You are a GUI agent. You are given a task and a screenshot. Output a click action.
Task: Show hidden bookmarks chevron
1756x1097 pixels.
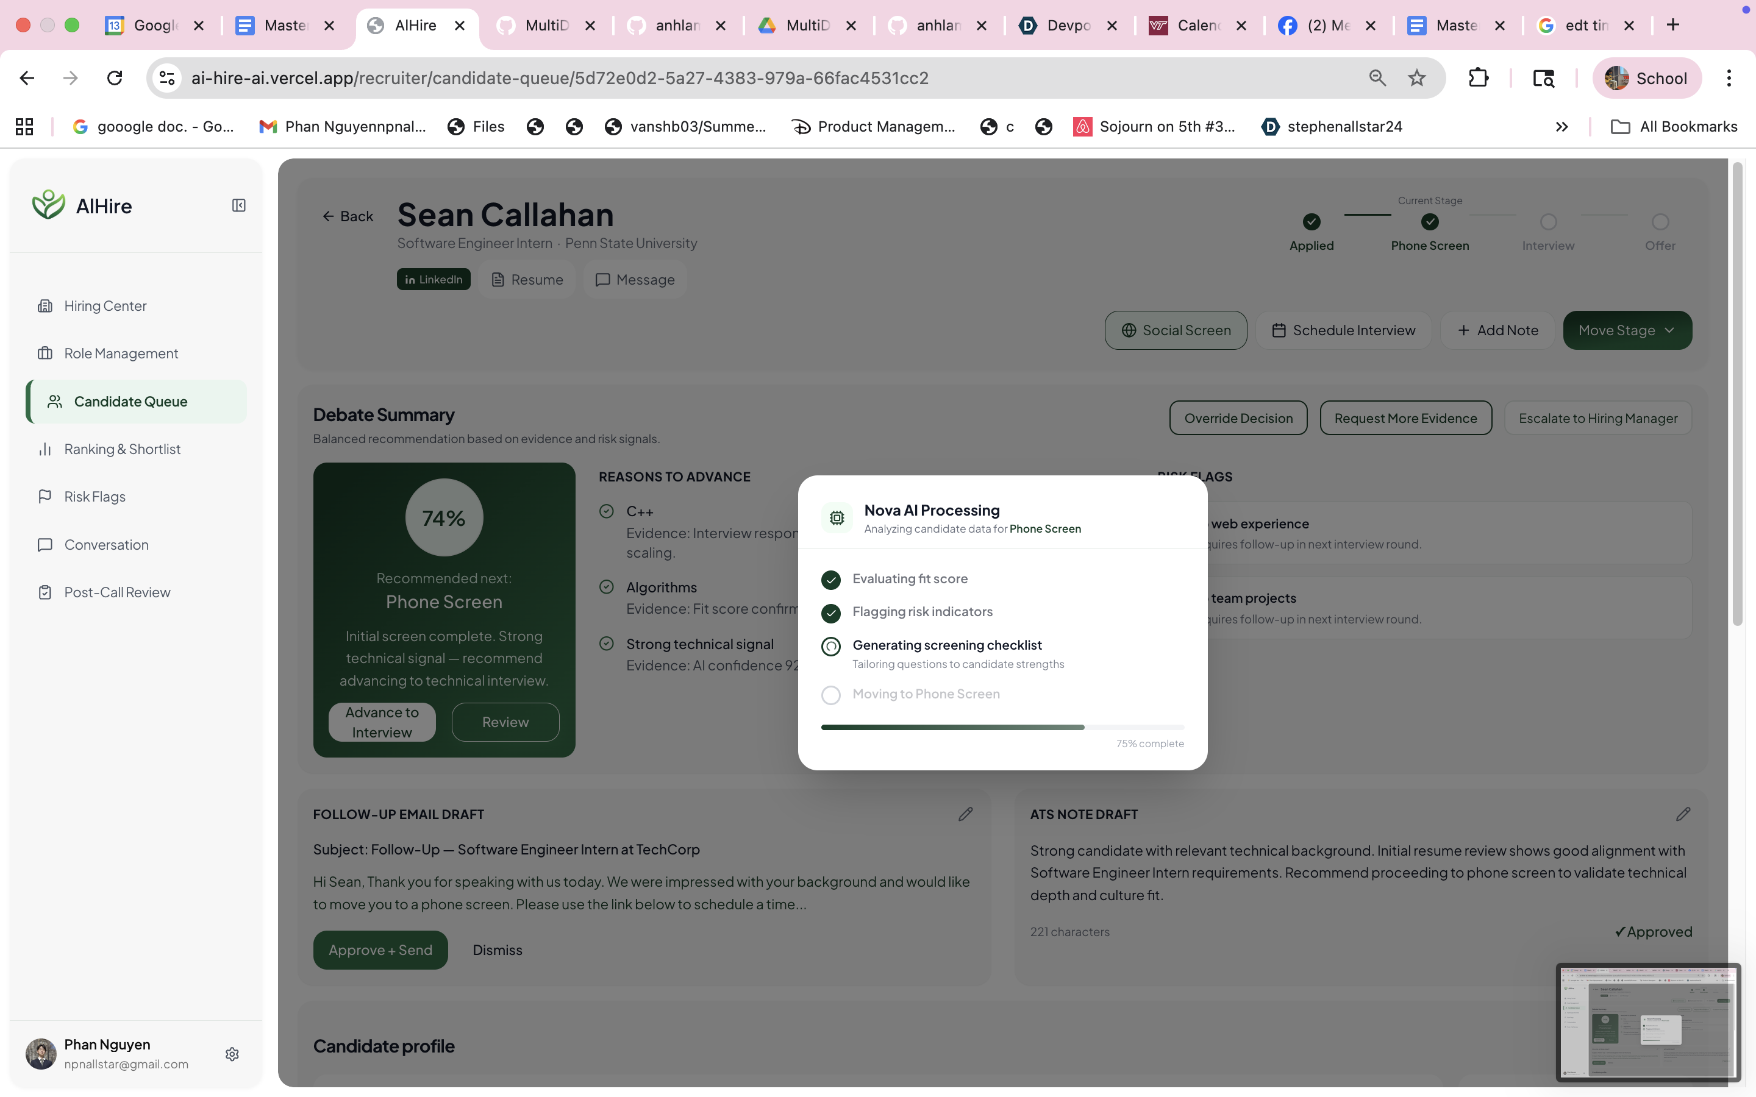pos(1561,126)
